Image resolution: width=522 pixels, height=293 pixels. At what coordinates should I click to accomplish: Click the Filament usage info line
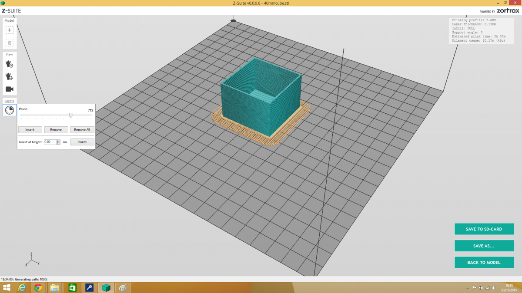[478, 40]
